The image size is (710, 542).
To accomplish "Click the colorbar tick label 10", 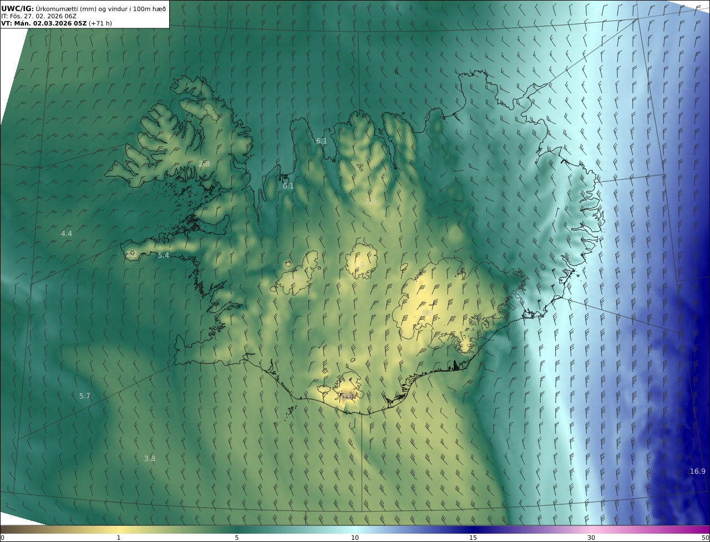I will tap(355, 538).
